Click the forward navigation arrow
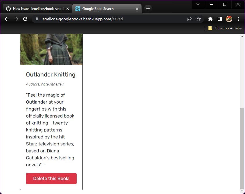This screenshot has height=194, width=245. click(x=16, y=19)
